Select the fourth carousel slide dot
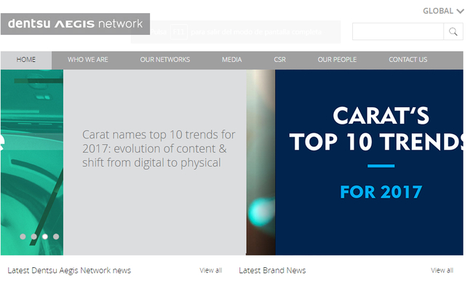473x281 pixels. 56,237
